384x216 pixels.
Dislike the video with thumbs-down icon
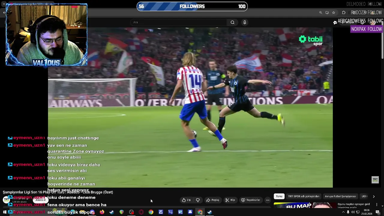coord(198,200)
